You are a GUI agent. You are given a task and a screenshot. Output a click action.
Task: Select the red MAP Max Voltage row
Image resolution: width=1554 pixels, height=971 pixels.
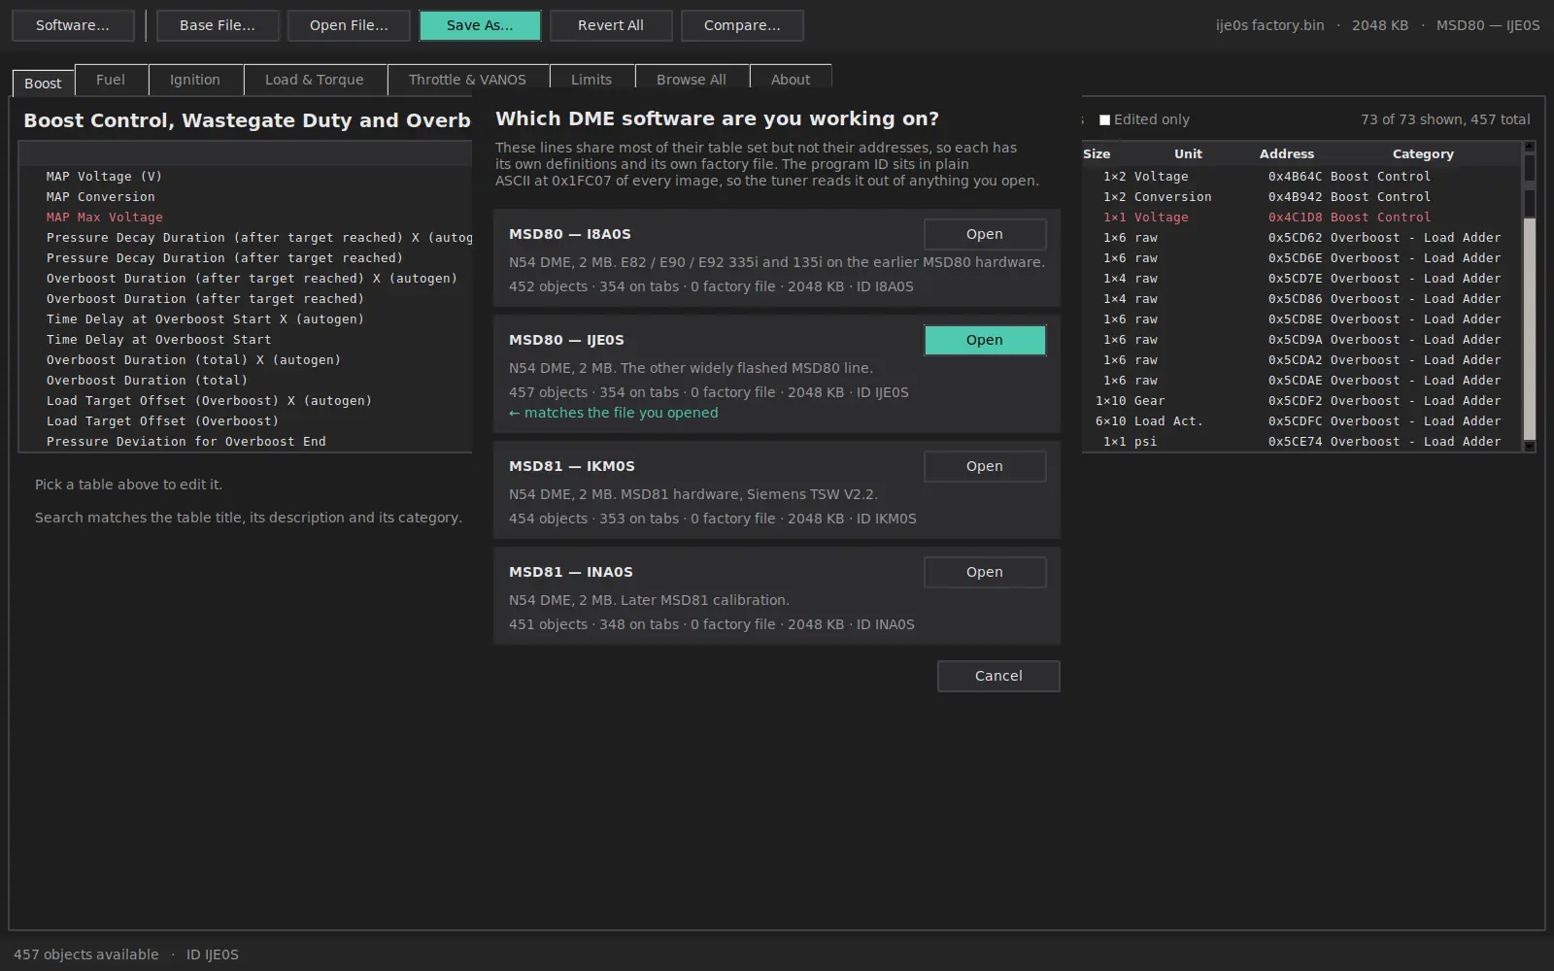247,218
